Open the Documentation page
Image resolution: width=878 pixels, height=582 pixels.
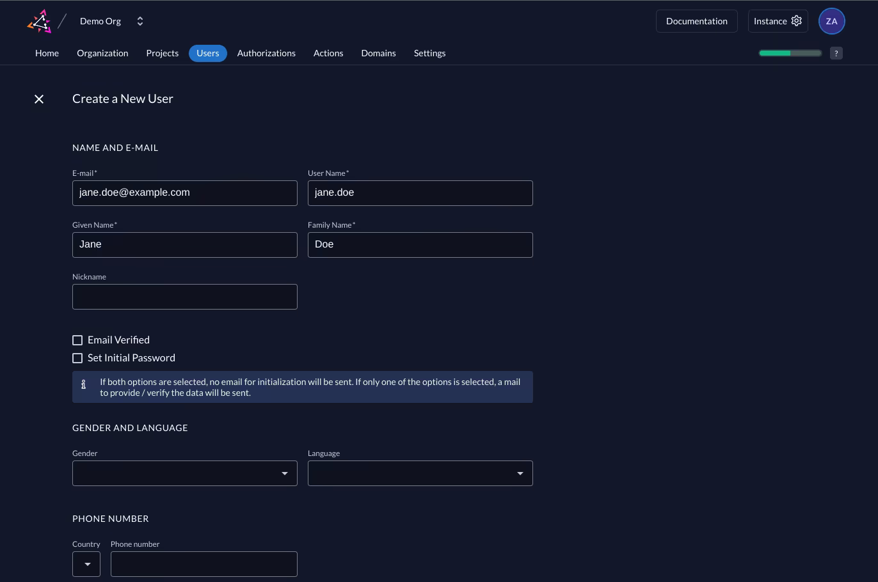[696, 20]
